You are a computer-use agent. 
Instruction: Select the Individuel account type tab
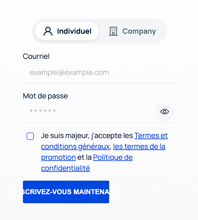67,31
